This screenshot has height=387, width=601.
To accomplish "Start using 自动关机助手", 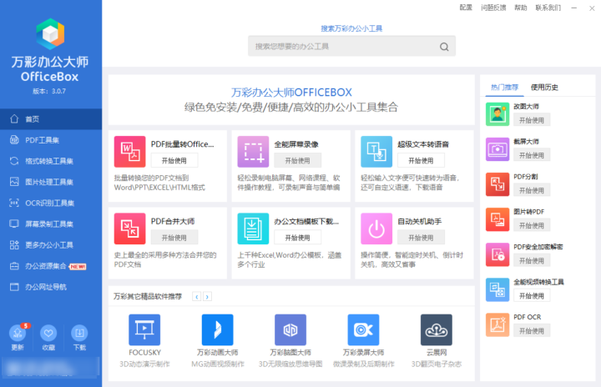I will coord(421,238).
